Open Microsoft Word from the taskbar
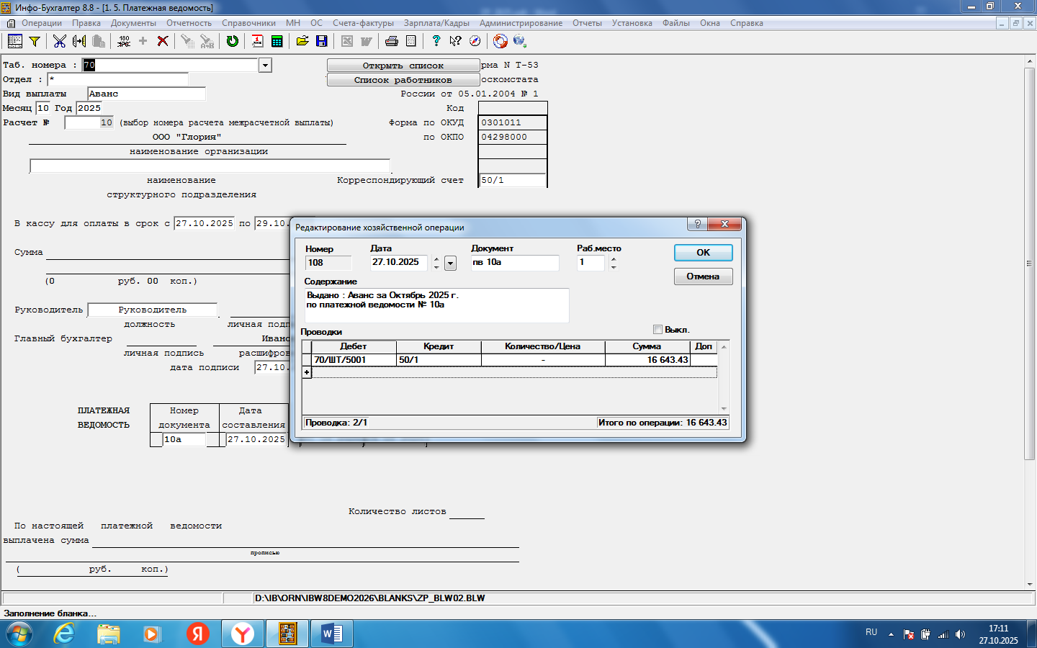This screenshot has width=1037, height=648. point(332,634)
